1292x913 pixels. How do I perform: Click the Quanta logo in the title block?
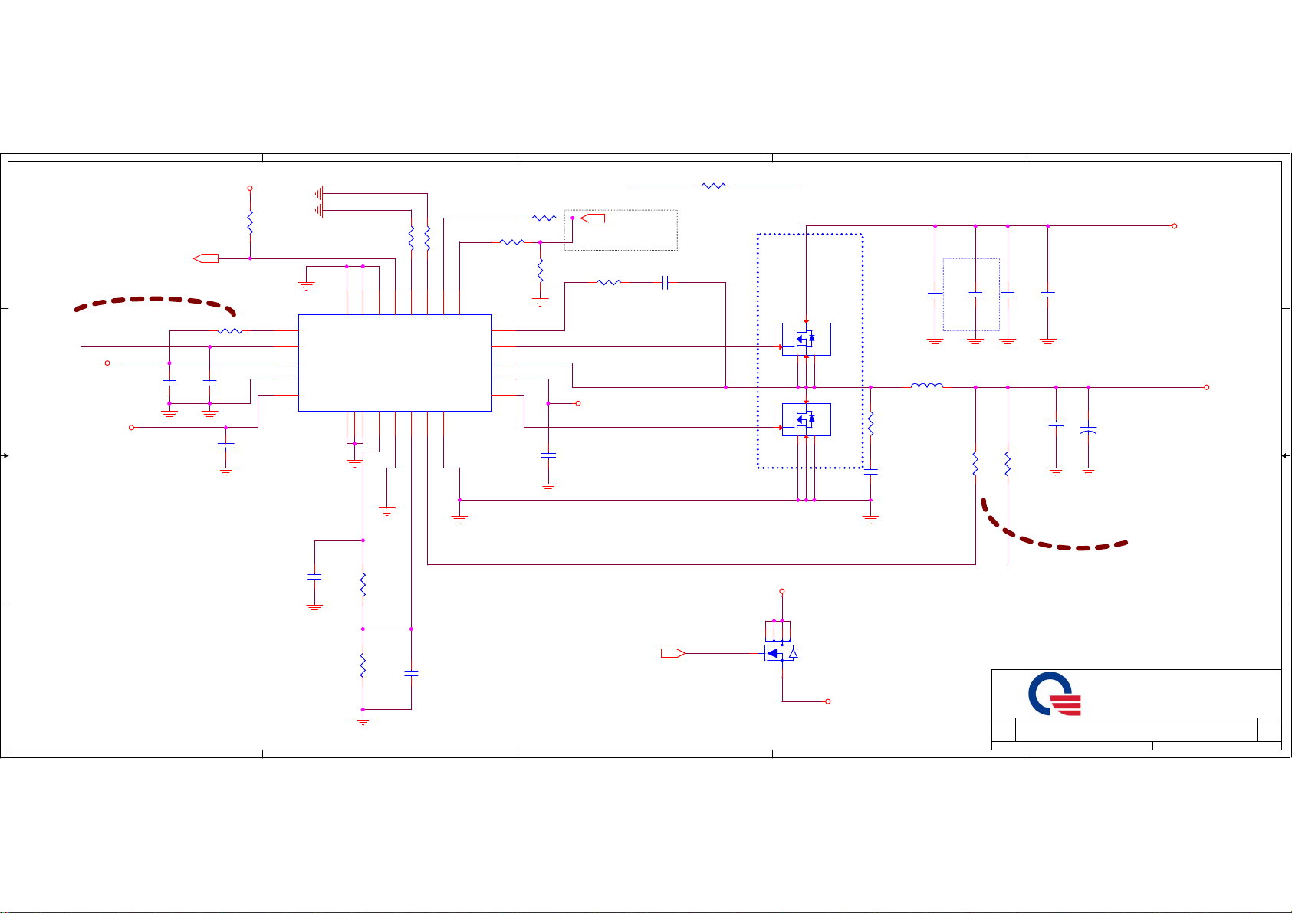point(1054,694)
